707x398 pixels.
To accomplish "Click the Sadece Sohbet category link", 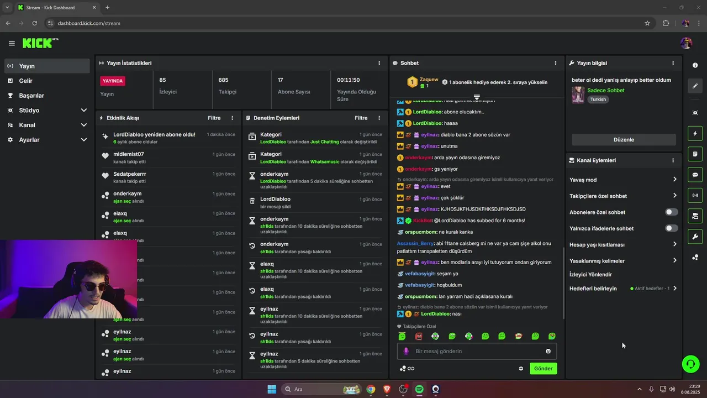I will click(x=606, y=90).
